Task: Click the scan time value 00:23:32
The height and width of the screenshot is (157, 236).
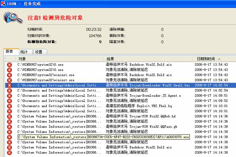Action: click(x=94, y=29)
